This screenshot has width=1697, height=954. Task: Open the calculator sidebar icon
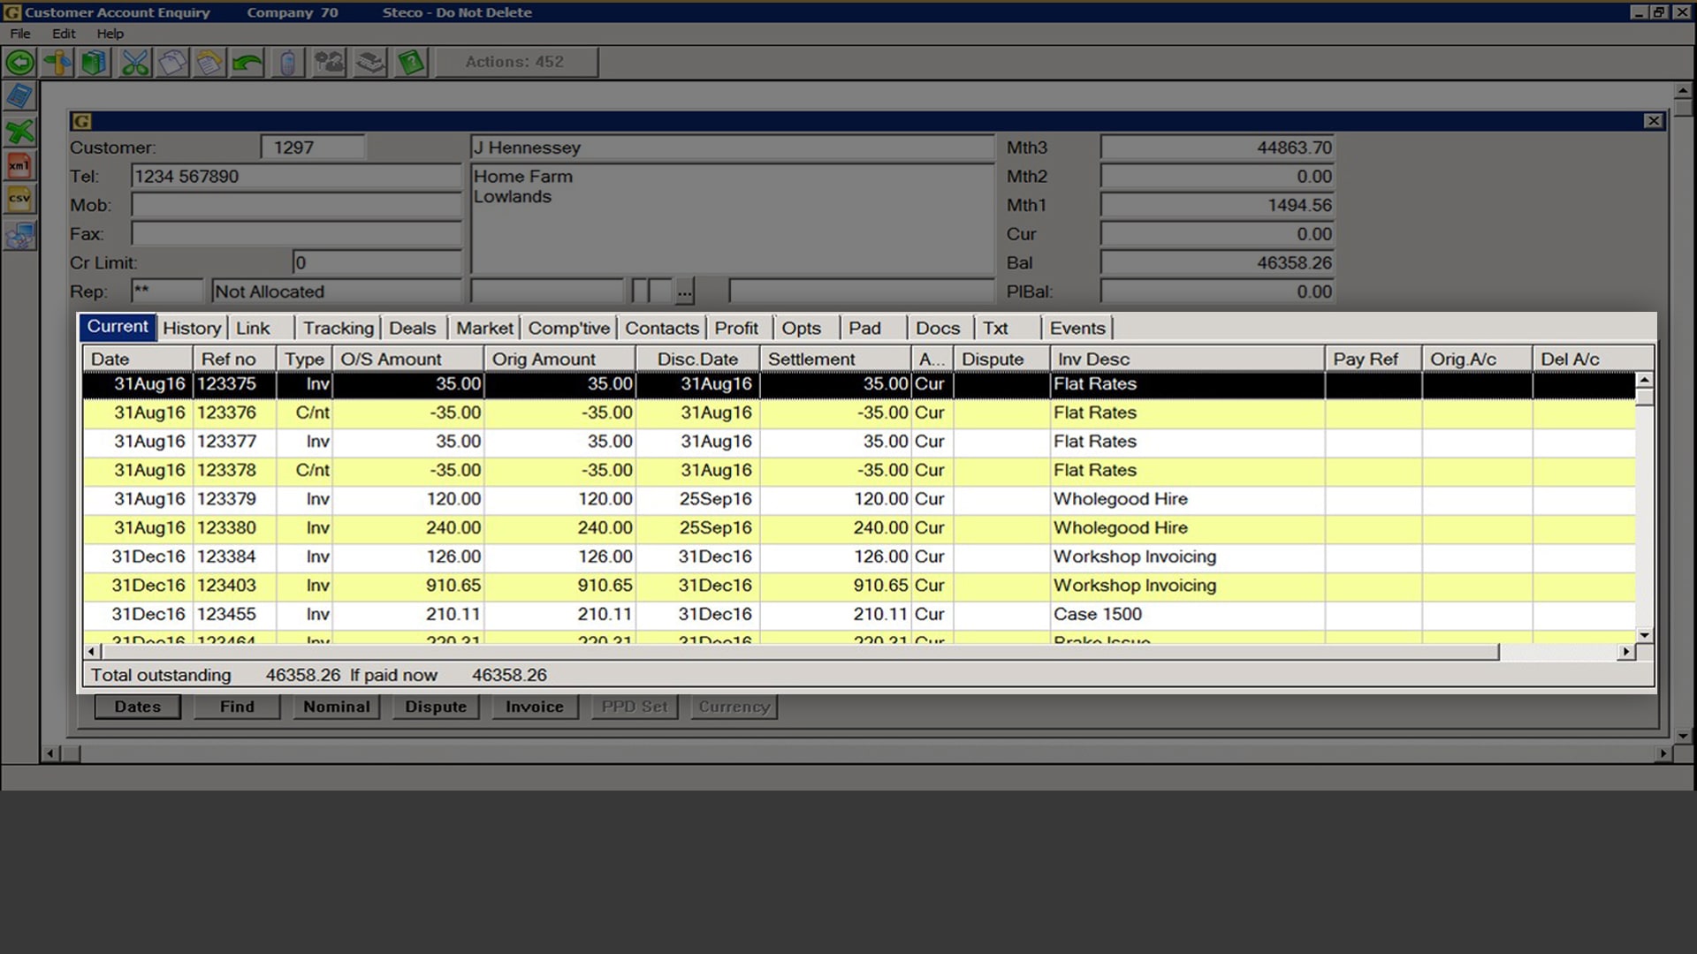(x=19, y=95)
